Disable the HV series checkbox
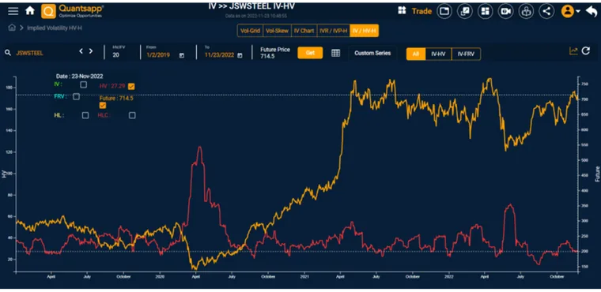This screenshot has height=292, width=601. (x=131, y=87)
